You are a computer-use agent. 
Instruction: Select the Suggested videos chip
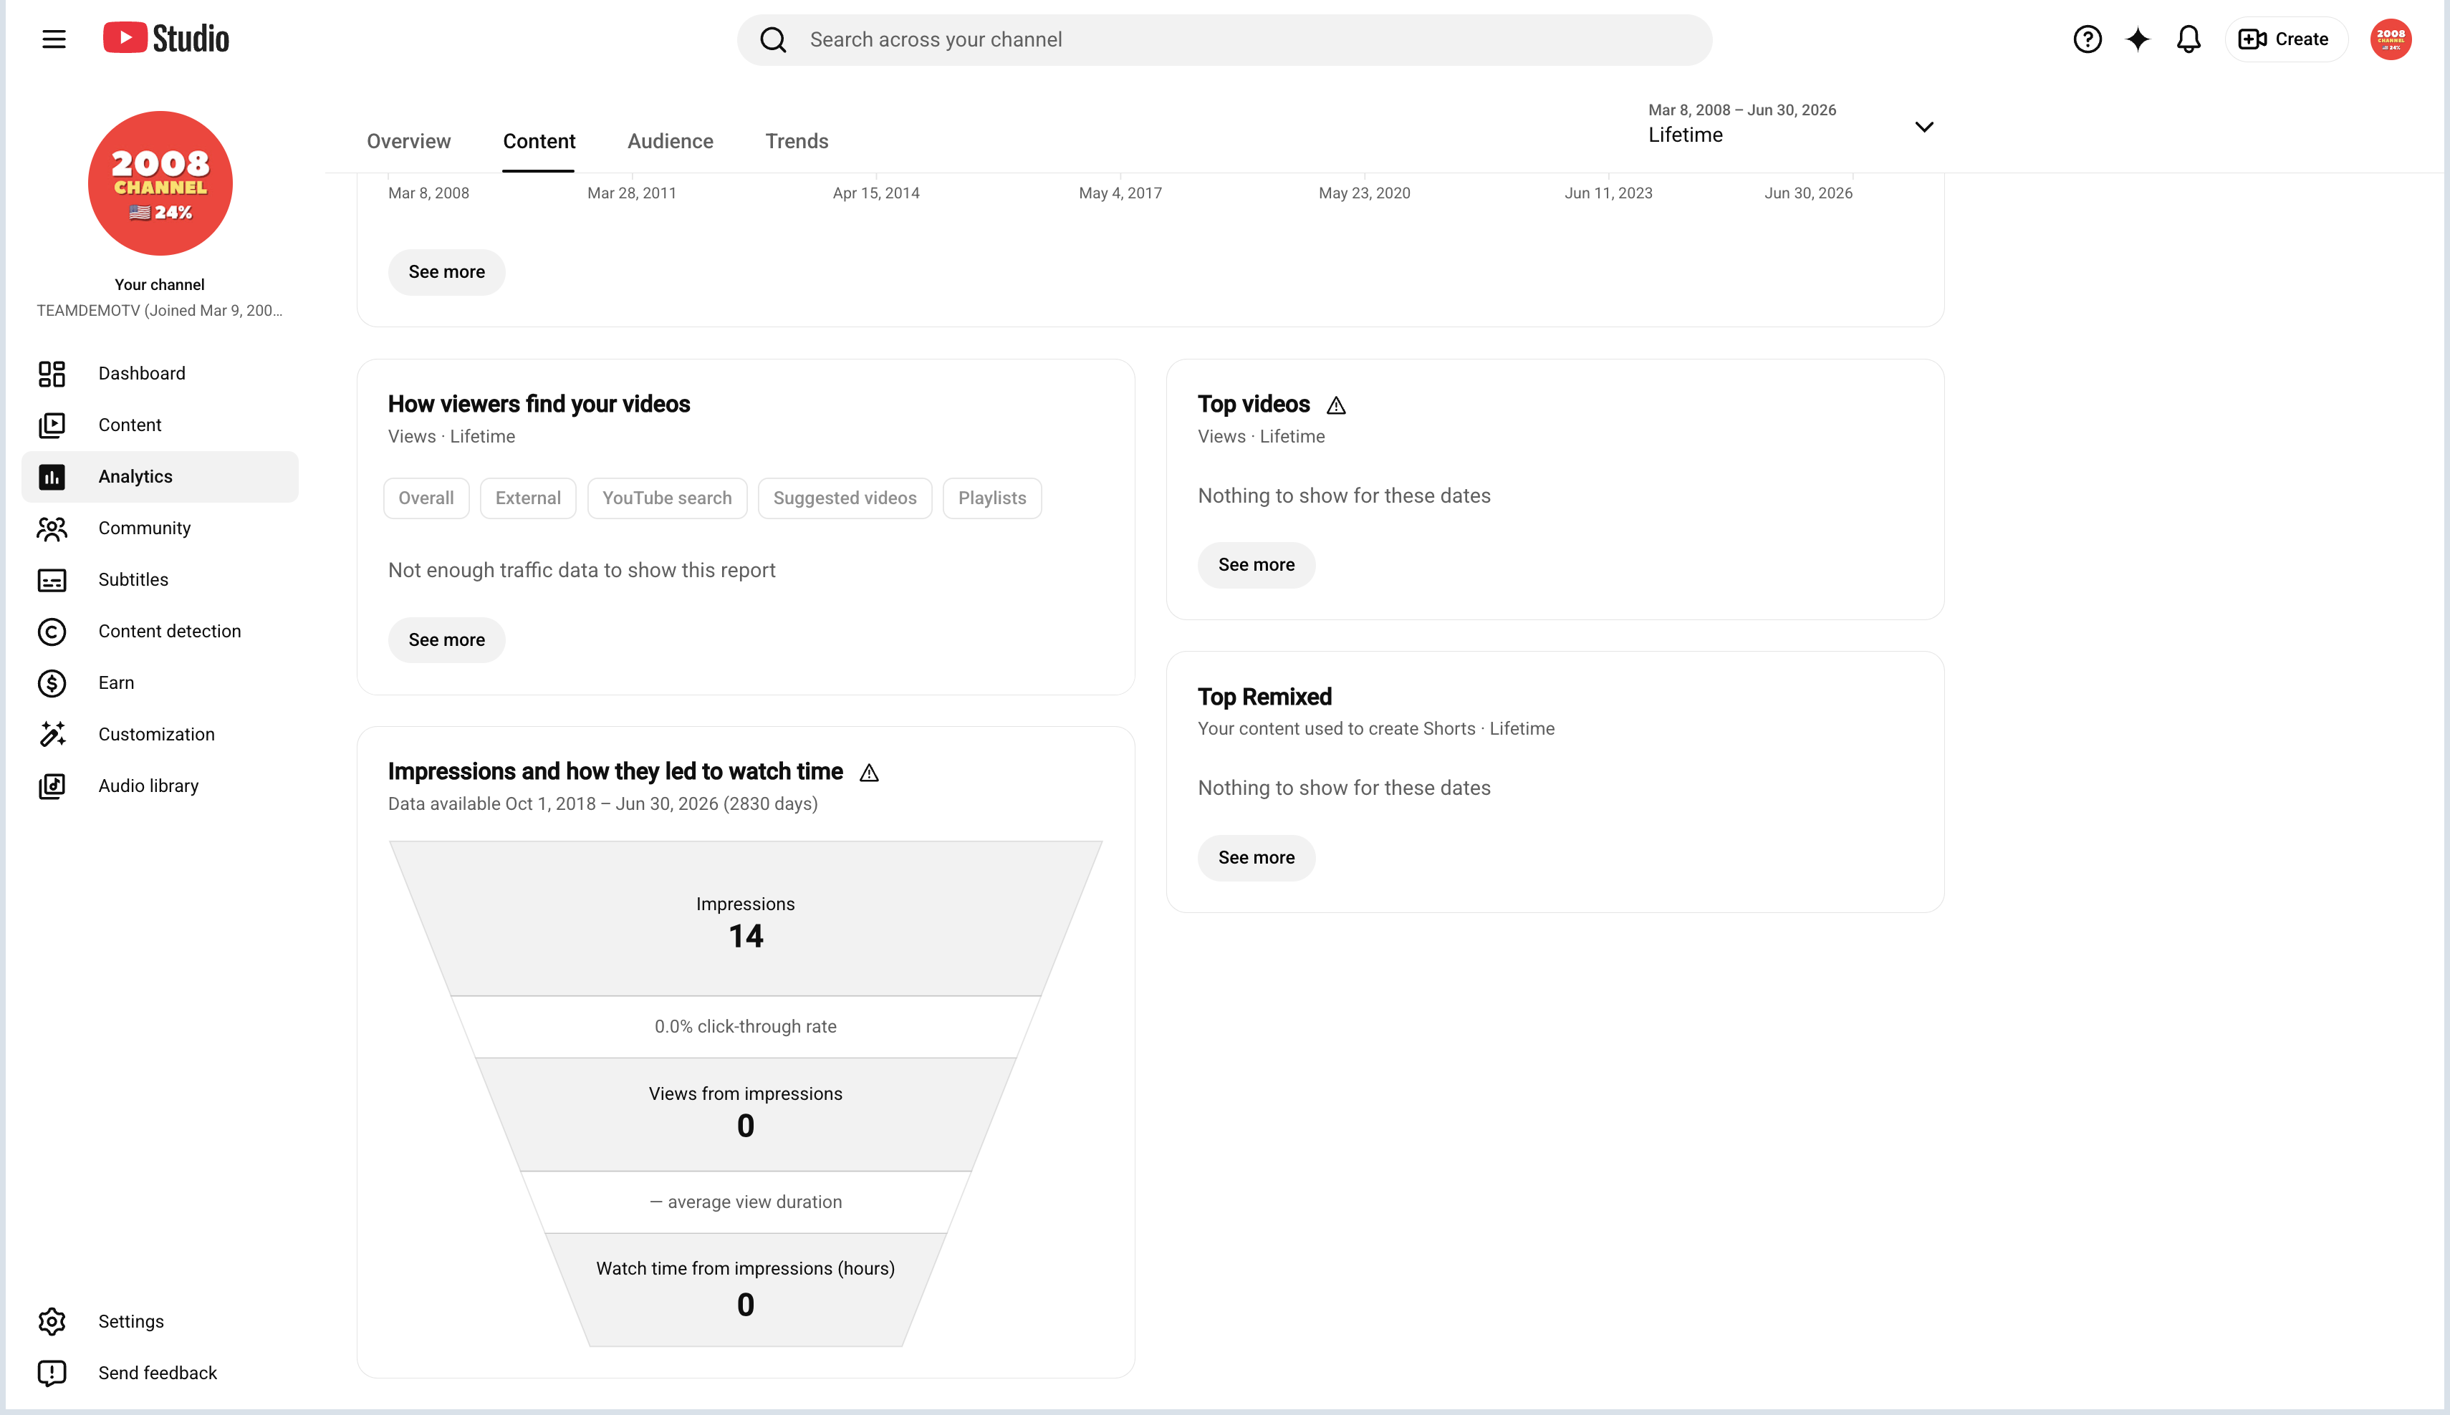(x=845, y=498)
